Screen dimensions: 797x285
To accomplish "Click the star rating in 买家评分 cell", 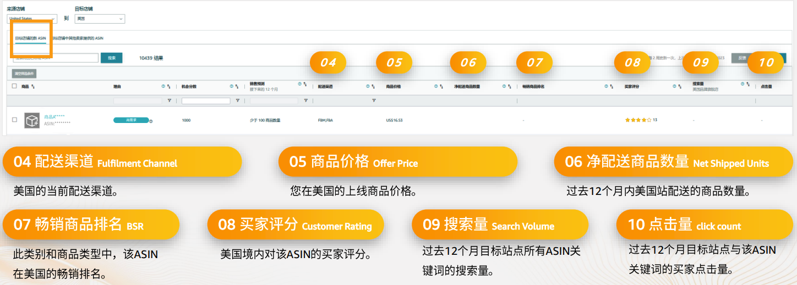I will 638,120.
